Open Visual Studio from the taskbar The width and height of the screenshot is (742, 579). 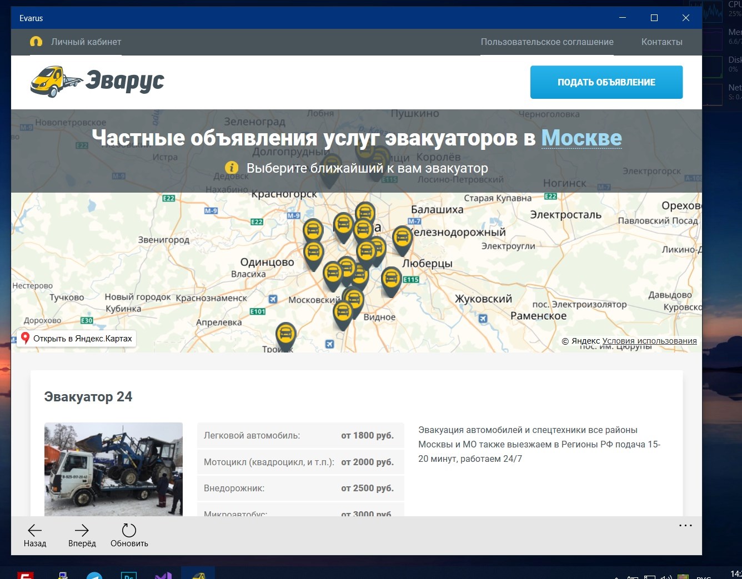tap(163, 576)
